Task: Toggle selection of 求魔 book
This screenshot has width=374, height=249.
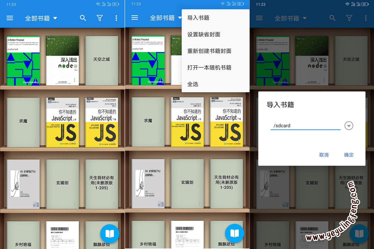Action: coord(23,121)
